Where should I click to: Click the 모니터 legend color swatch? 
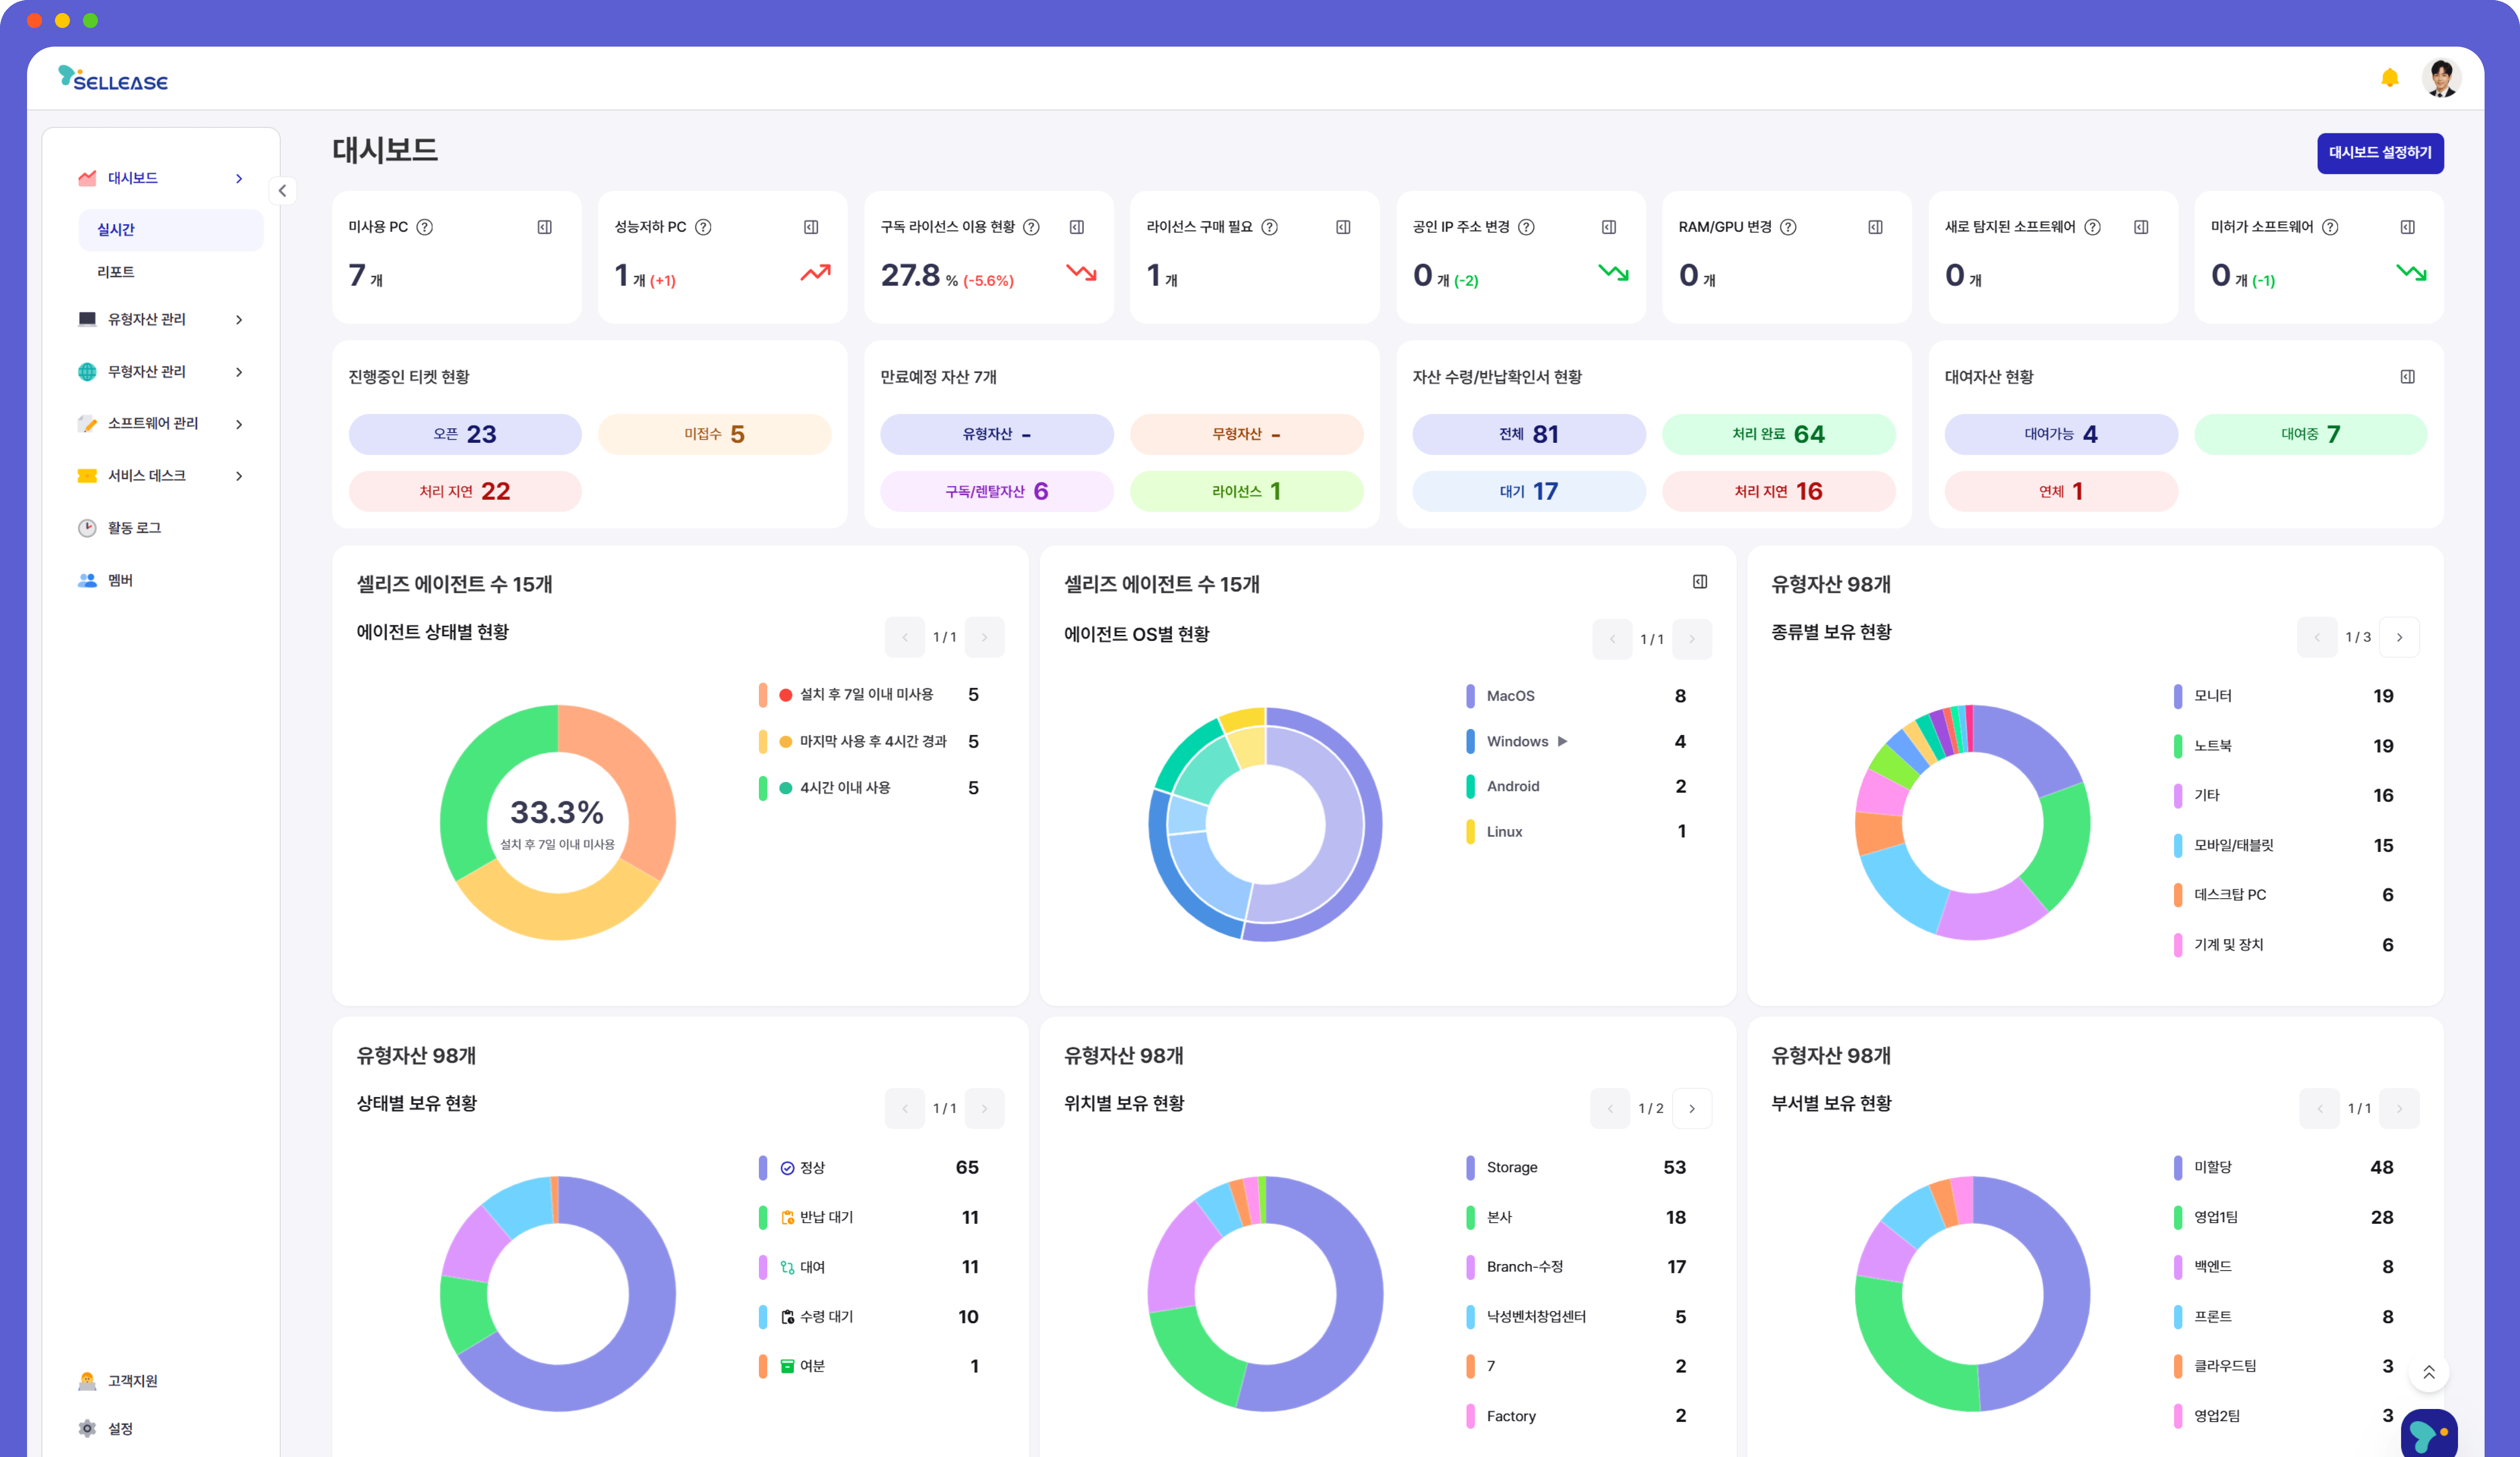2178,696
